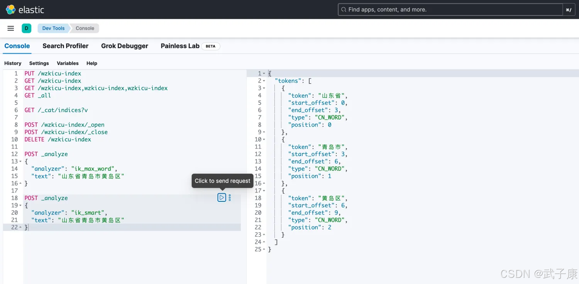Fold the third token object at line 17
This screenshot has width=579, height=284.
(x=264, y=191)
